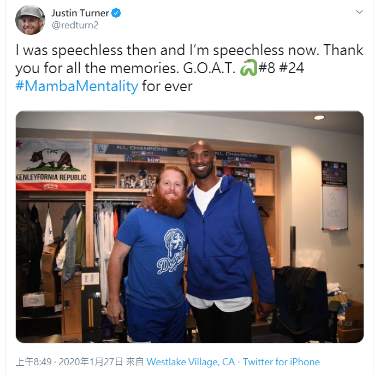Click the 上午8:49 timestamp
The width and height of the screenshot is (374, 374).
(34, 362)
